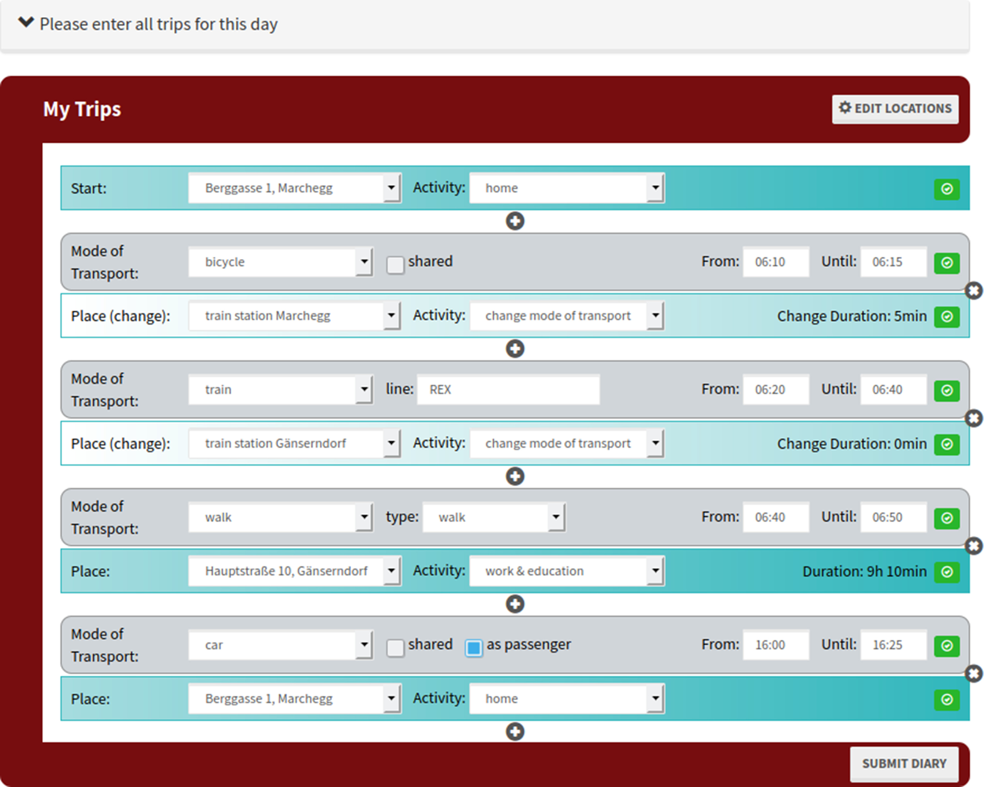Click green check icon on car row
The image size is (984, 787).
[x=947, y=646]
